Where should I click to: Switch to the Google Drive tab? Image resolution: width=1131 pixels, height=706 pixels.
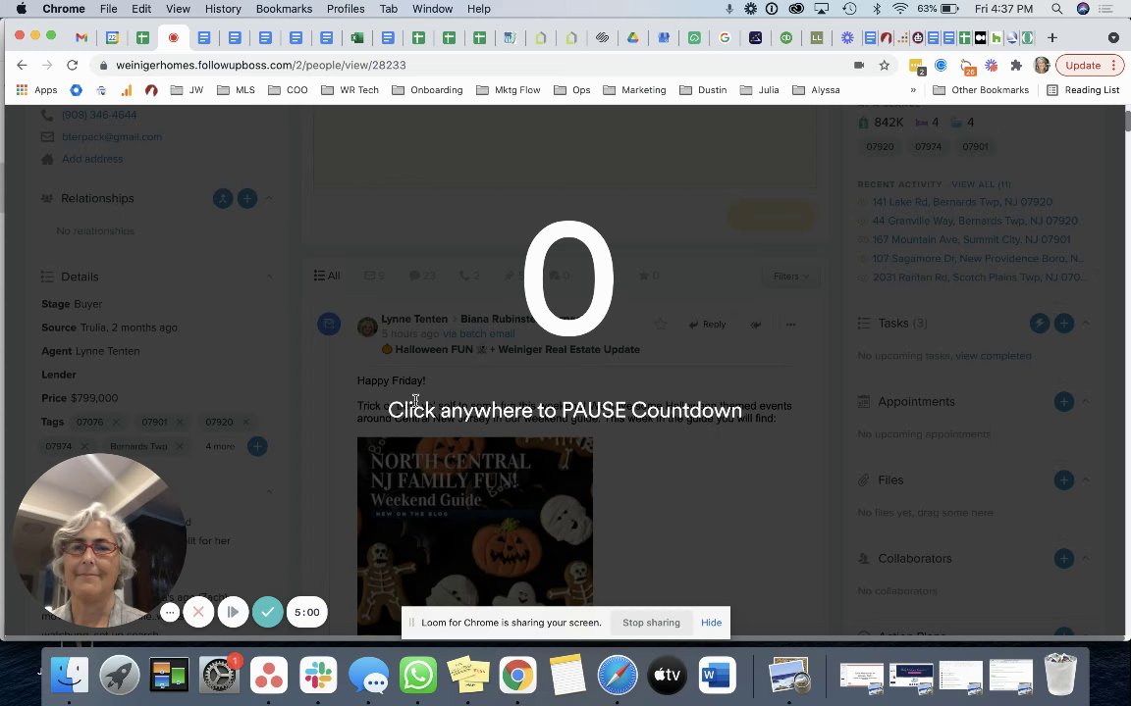click(x=632, y=37)
